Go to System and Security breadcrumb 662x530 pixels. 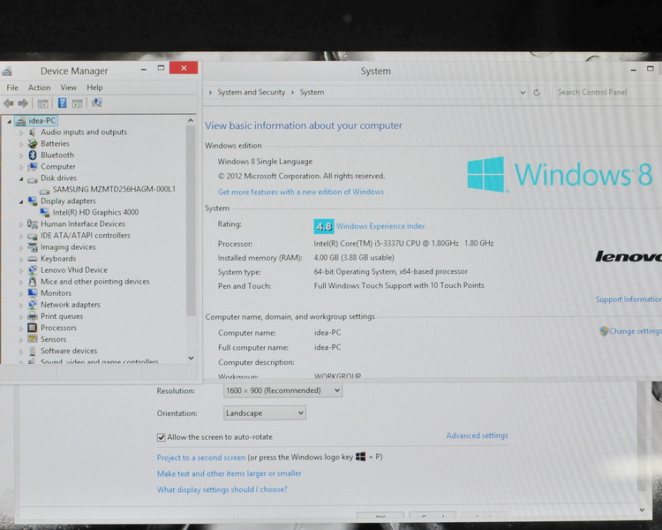[252, 92]
